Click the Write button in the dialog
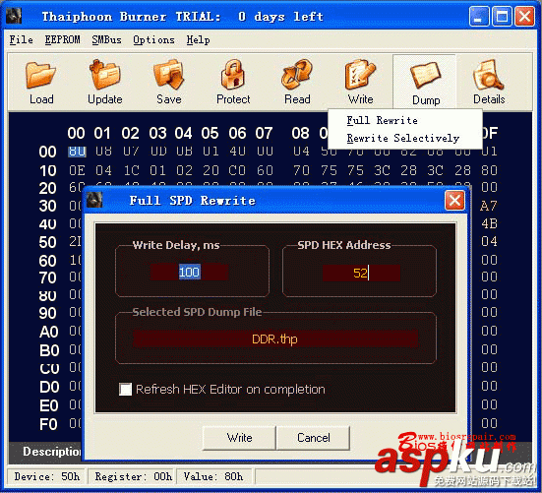542x493 pixels. 239,438
